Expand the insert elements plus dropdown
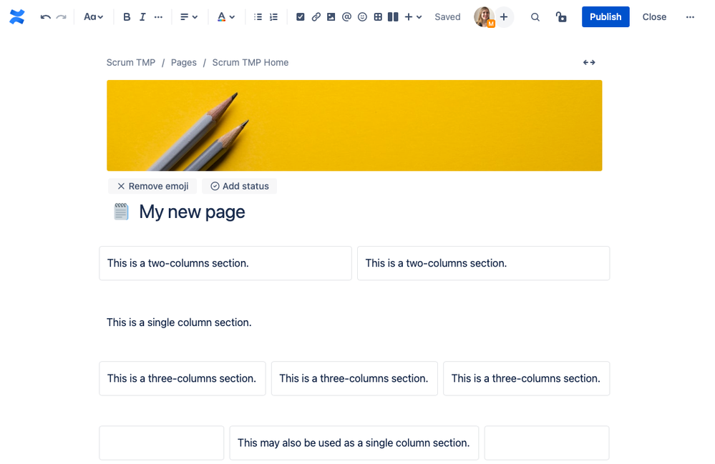 [411, 16]
